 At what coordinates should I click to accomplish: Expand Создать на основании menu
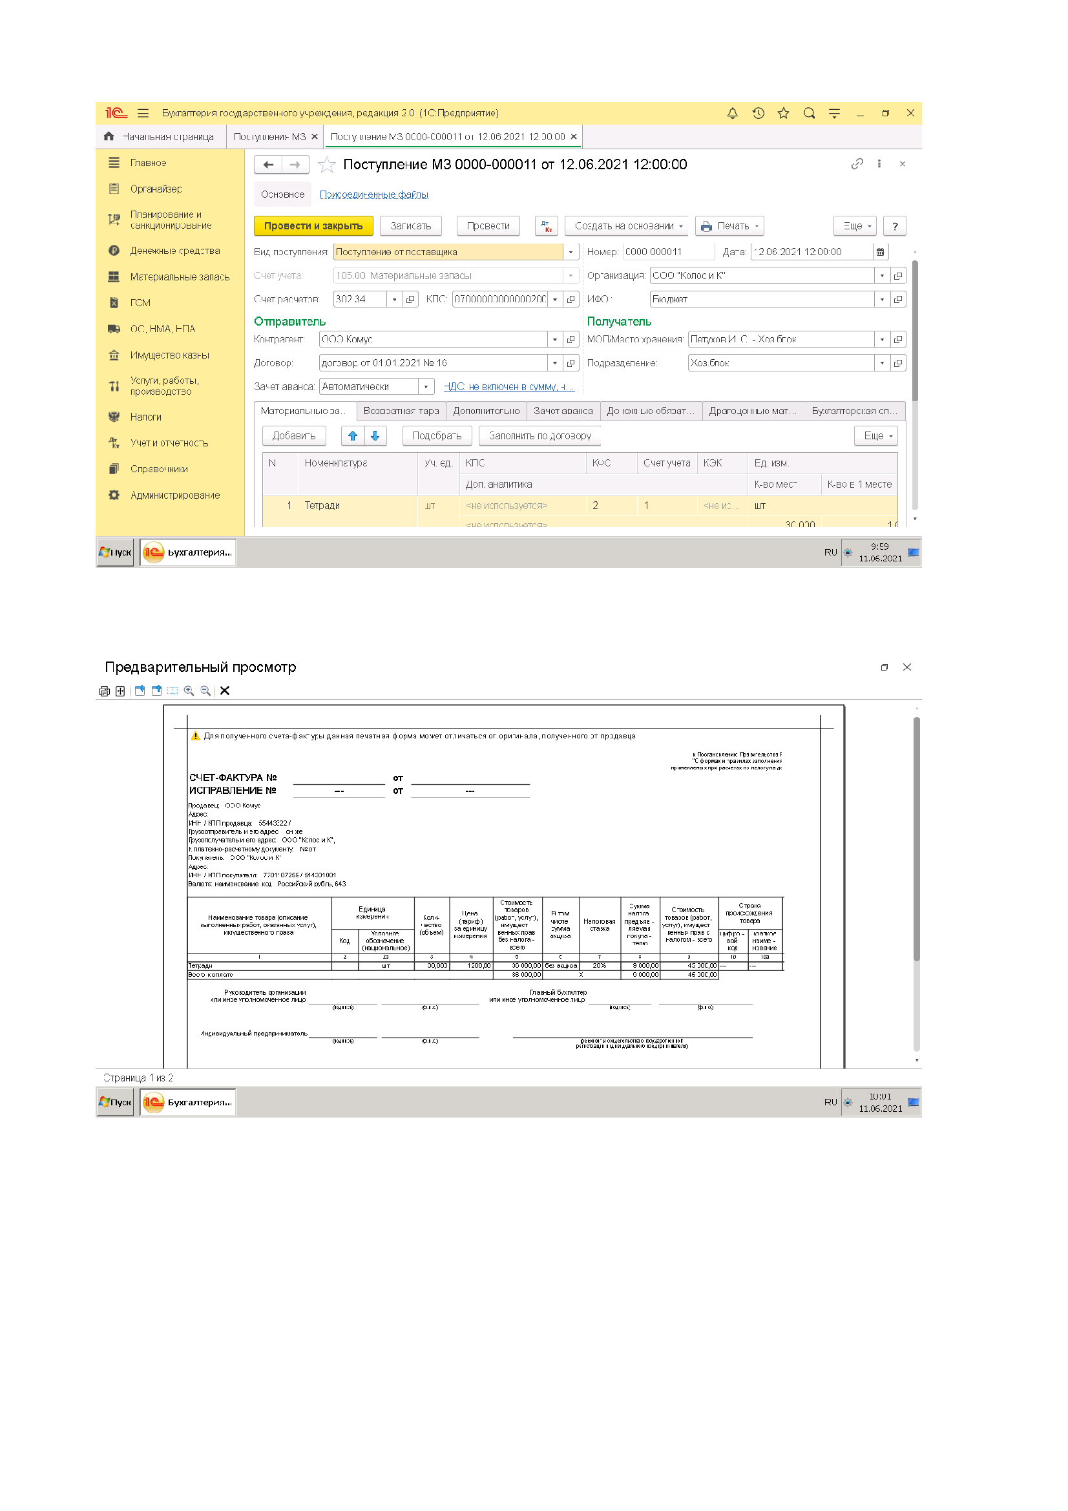click(x=626, y=225)
